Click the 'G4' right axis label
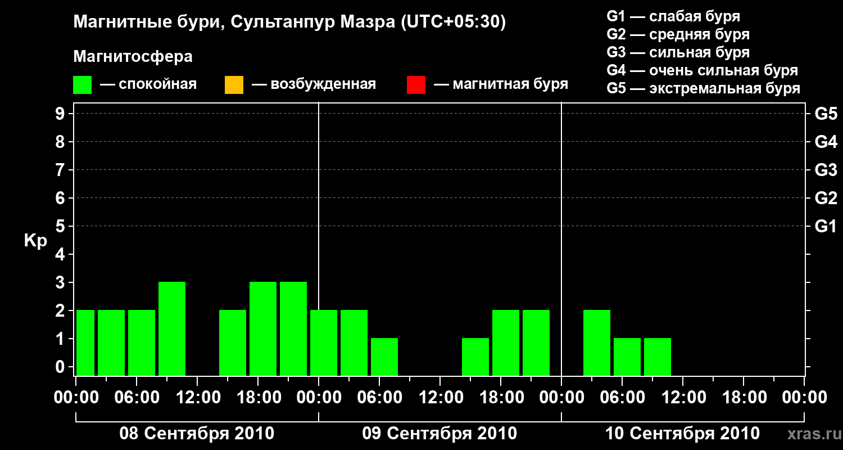Viewport: 843px width, 450px height. click(826, 142)
